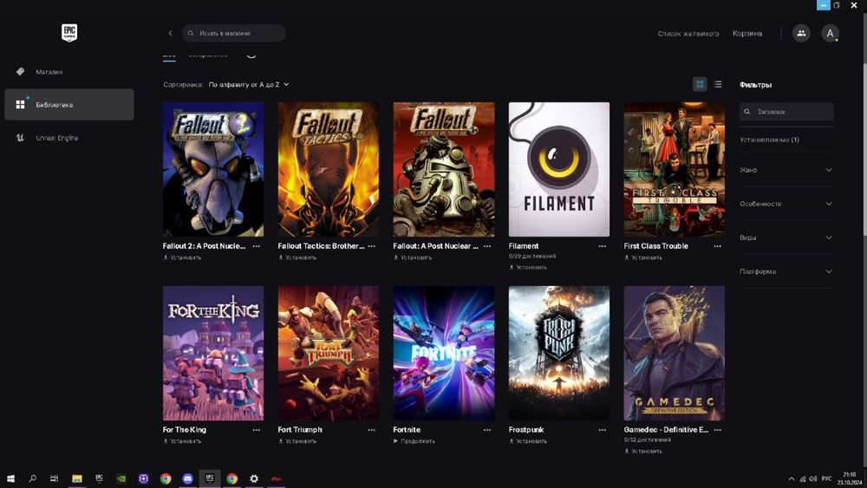Viewport: 867px width, 488px height.
Task: Open Корзина
Action: coord(747,33)
